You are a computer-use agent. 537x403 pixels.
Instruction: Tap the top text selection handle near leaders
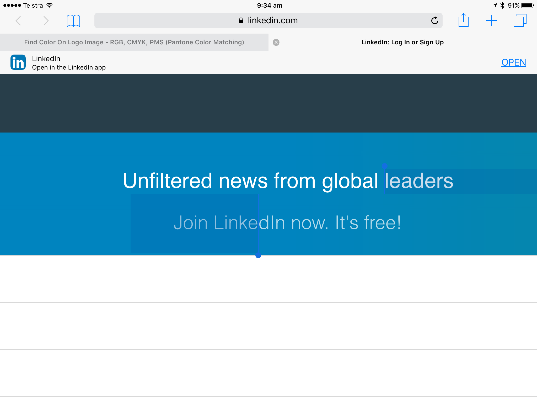(384, 166)
